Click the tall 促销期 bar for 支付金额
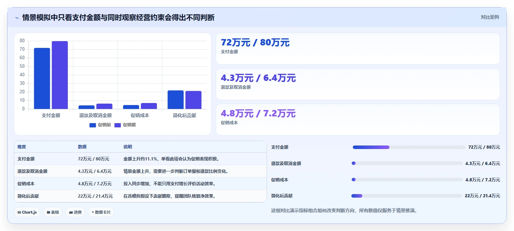Screen dimensions: 514x231 [x=60, y=75]
